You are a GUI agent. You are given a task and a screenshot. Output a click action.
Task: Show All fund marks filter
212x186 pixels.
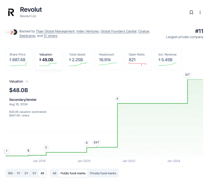pyautogui.click(x=55, y=173)
